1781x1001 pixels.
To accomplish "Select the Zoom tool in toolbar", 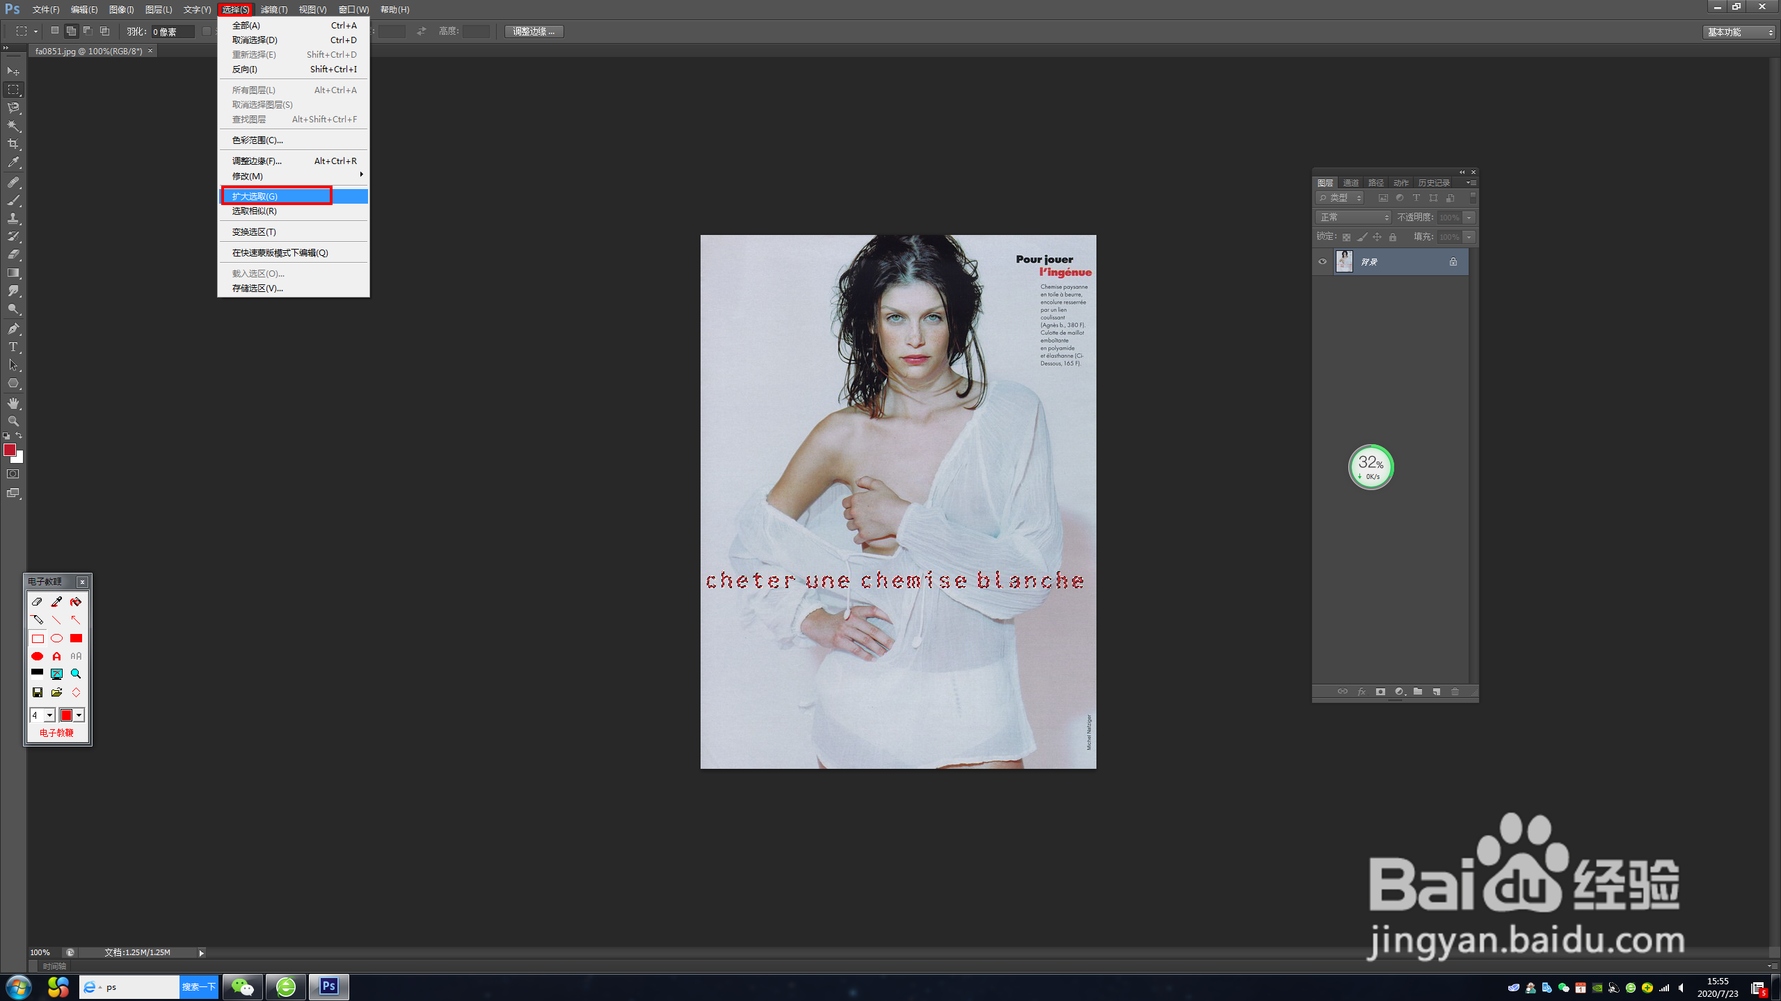I will 13,421.
